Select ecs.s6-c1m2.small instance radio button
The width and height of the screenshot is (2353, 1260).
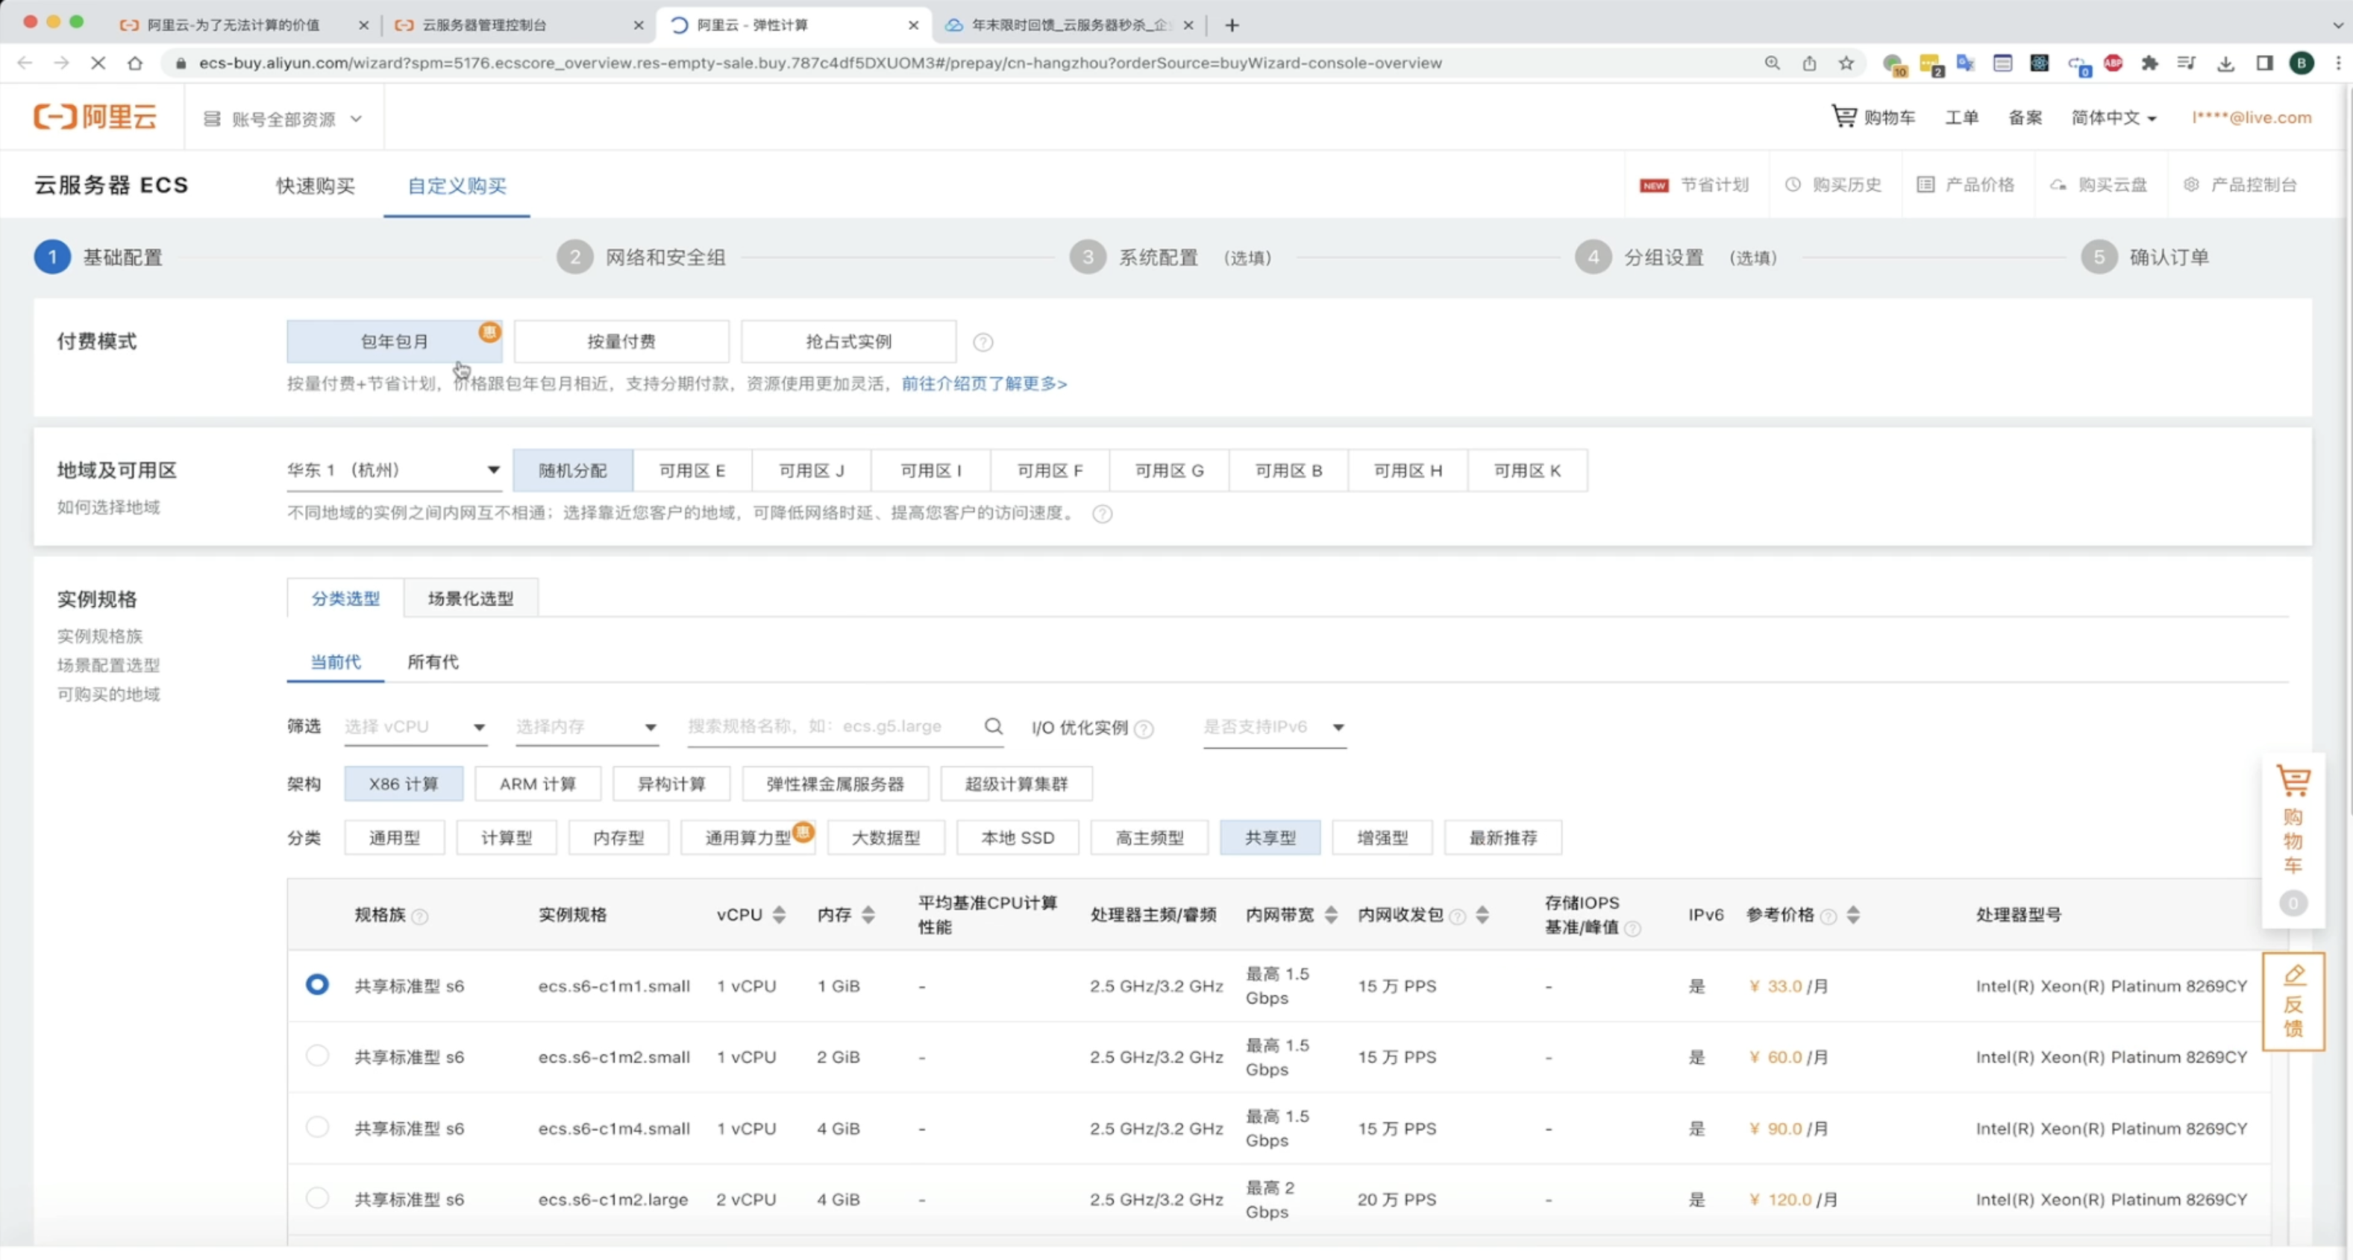tap(317, 1056)
